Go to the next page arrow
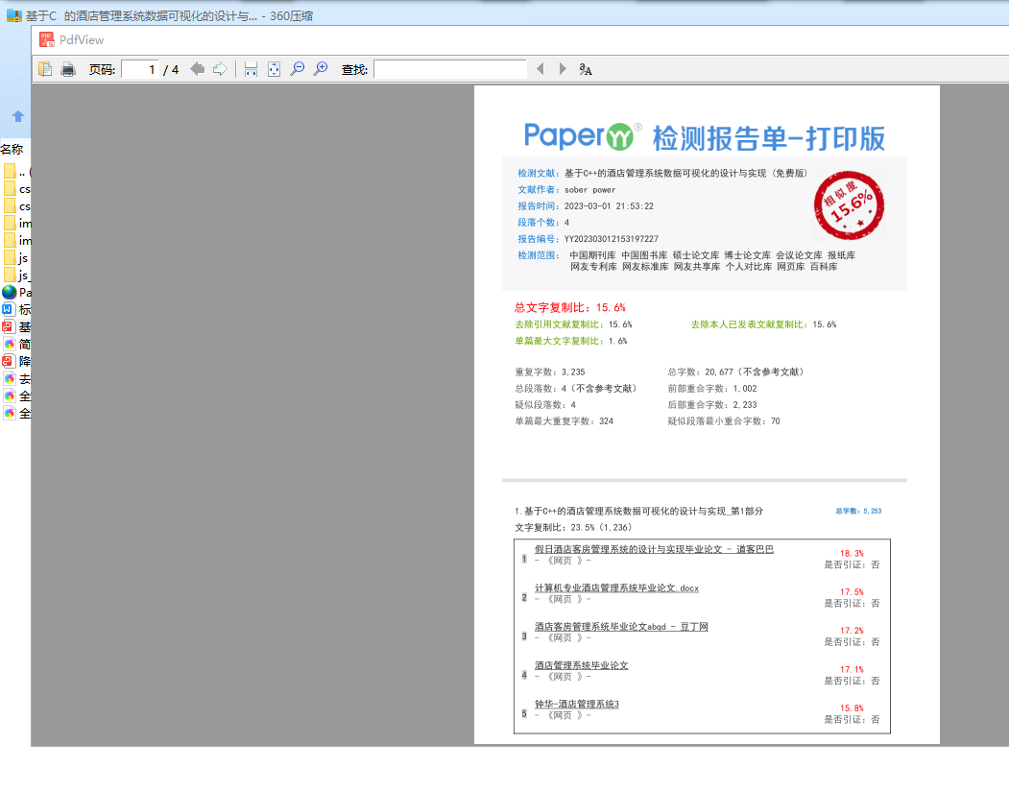The width and height of the screenshot is (1009, 791). (220, 69)
